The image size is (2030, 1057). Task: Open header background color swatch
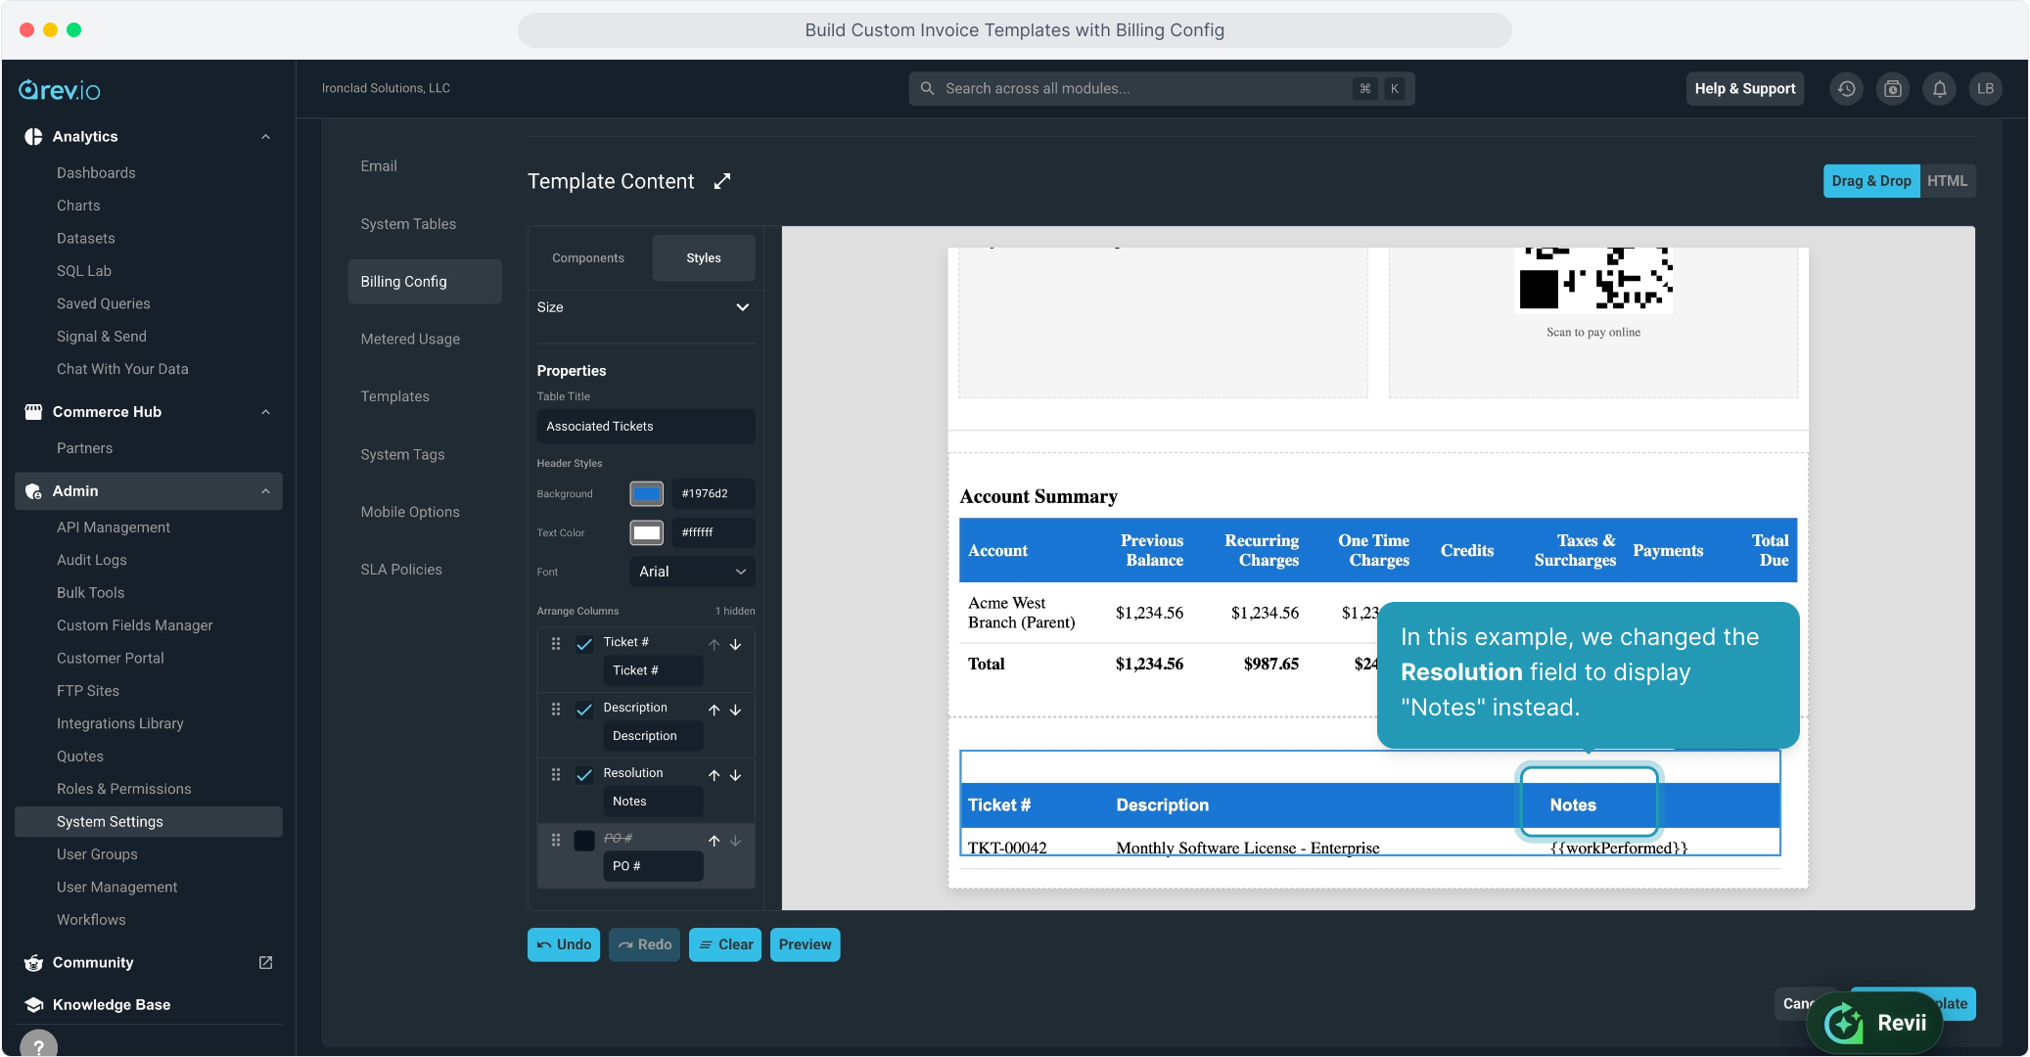(646, 494)
